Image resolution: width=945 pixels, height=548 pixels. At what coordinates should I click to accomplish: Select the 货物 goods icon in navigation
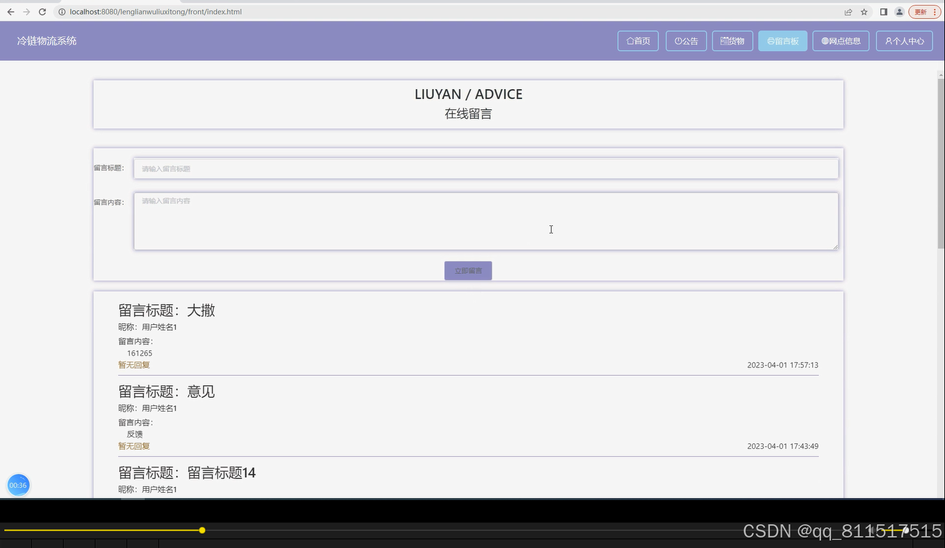(724, 40)
